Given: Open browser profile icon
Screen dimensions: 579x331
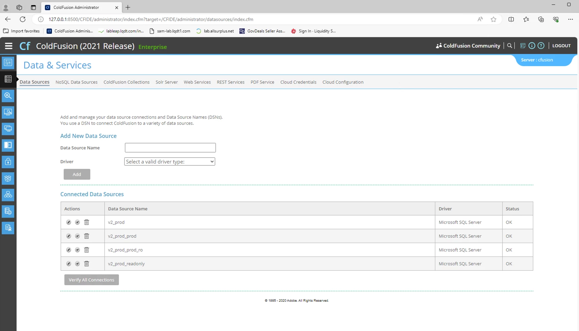Looking at the screenshot, I should point(6,7).
